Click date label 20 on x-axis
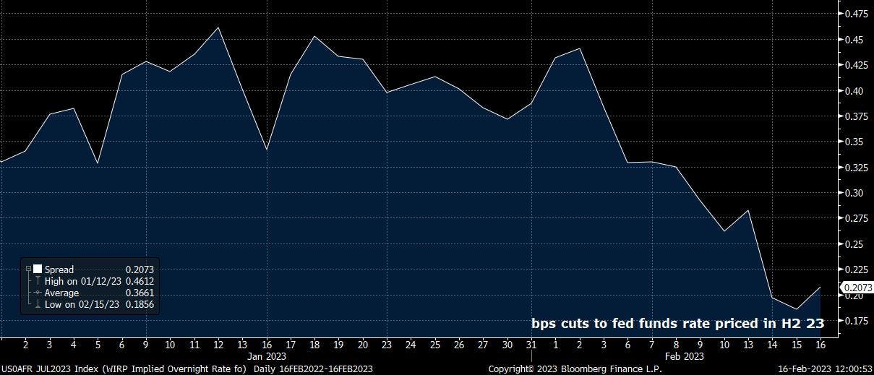Screen dimensions: 874x375 coord(363,345)
